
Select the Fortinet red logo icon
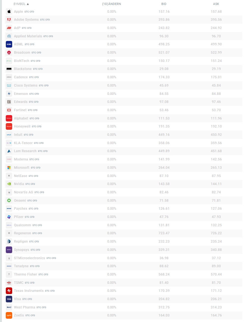click(9, 110)
